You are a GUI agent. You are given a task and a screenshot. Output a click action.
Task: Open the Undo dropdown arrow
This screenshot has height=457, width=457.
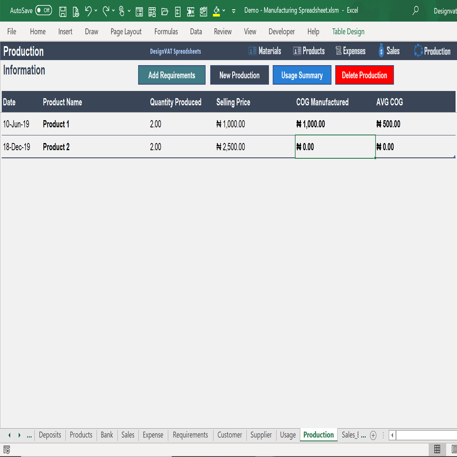pyautogui.click(x=96, y=11)
